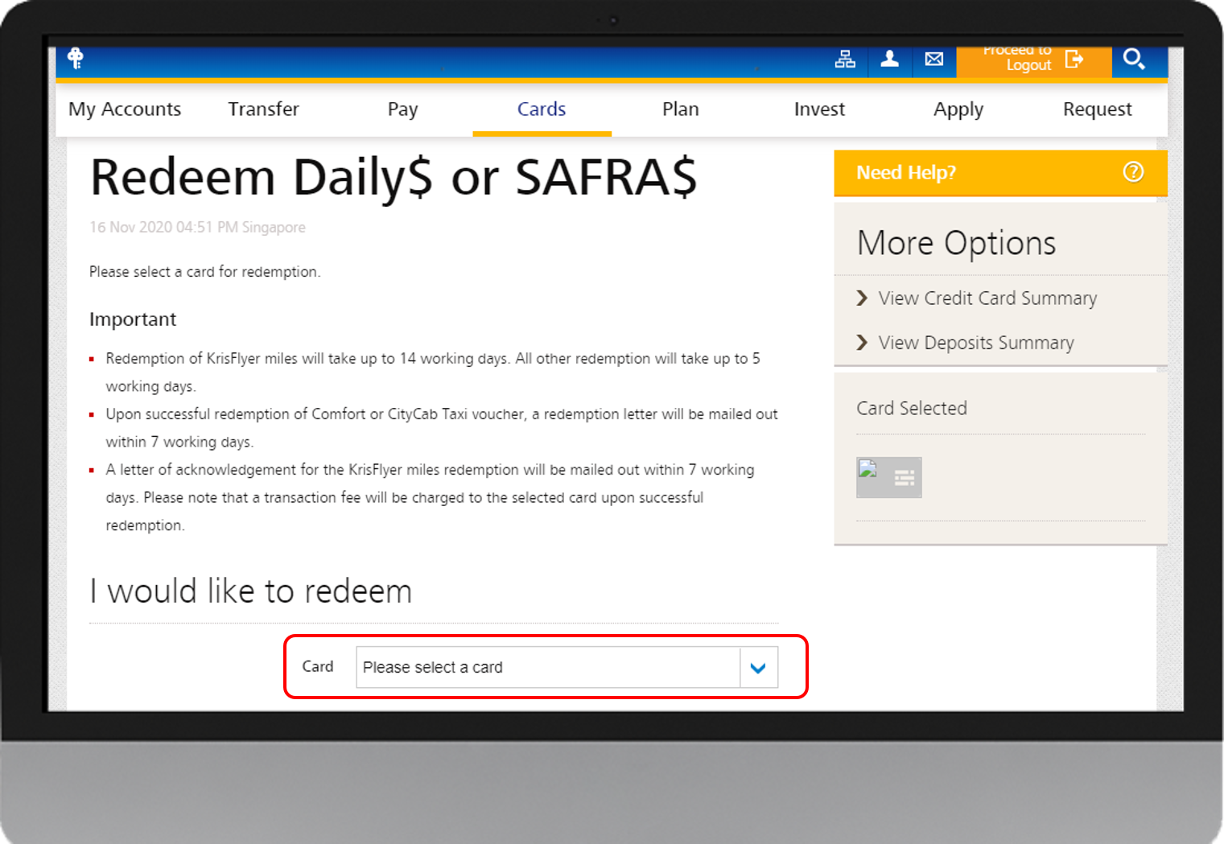1224x844 pixels.
Task: Click Proceed to Logout button
Action: click(1032, 60)
